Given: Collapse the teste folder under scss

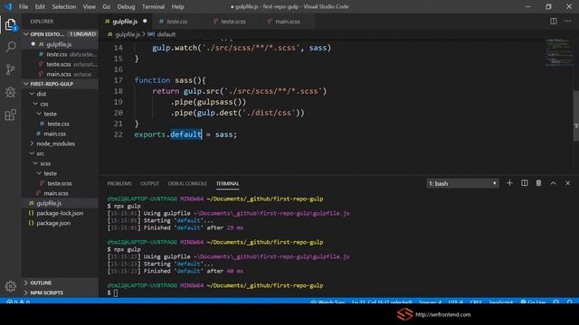Looking at the screenshot, I should tap(40, 173).
